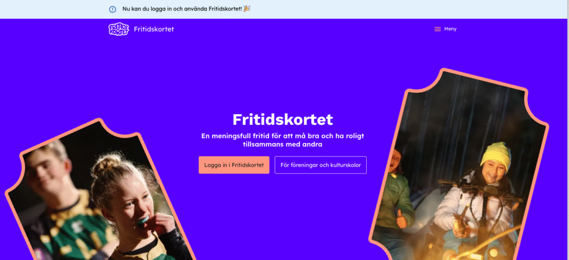This screenshot has width=569, height=260.
Task: Click the thumbs-up hand in the right photo
Action: [x=401, y=218]
